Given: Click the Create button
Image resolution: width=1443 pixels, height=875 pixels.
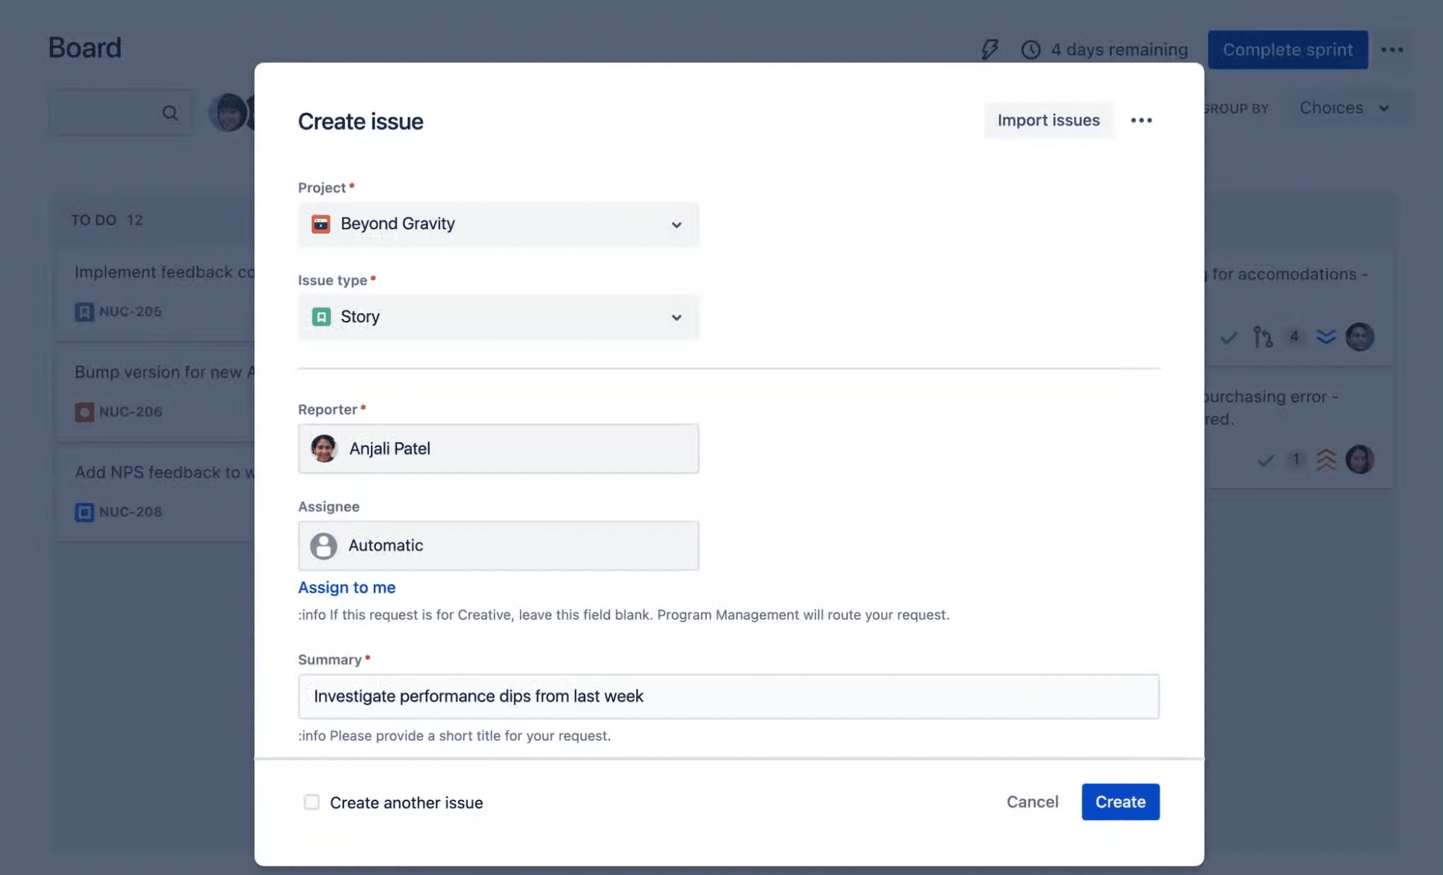Looking at the screenshot, I should coord(1121,802).
